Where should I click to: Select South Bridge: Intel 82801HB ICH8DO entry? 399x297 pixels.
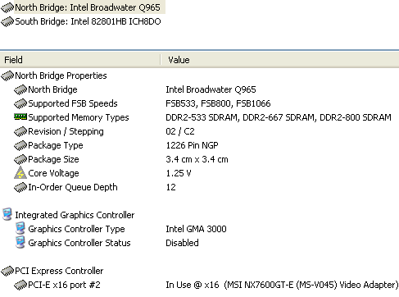(x=81, y=21)
